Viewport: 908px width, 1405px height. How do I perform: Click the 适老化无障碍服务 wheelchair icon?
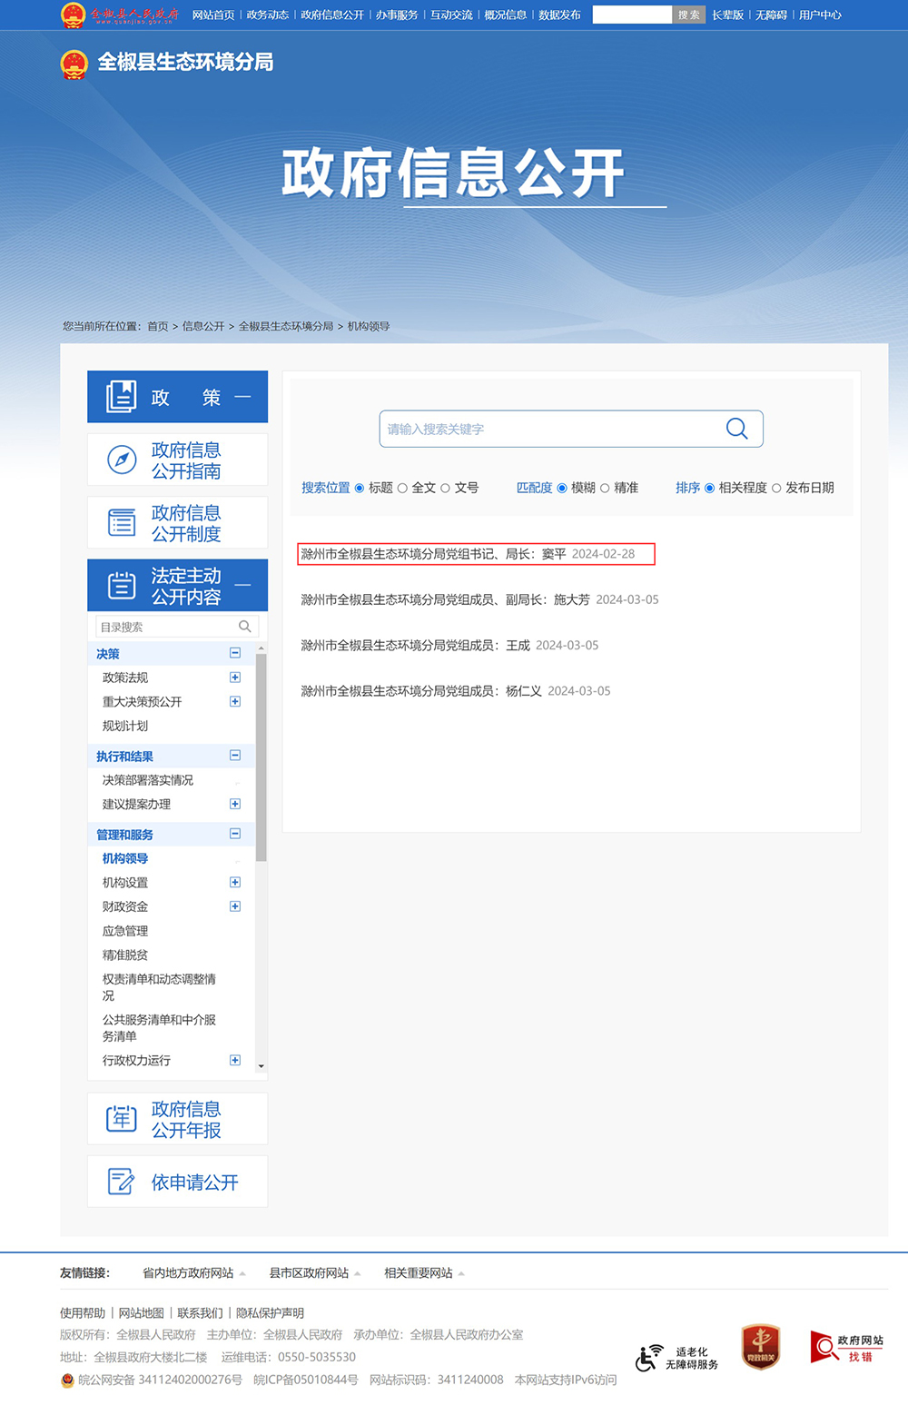pyautogui.click(x=648, y=1358)
